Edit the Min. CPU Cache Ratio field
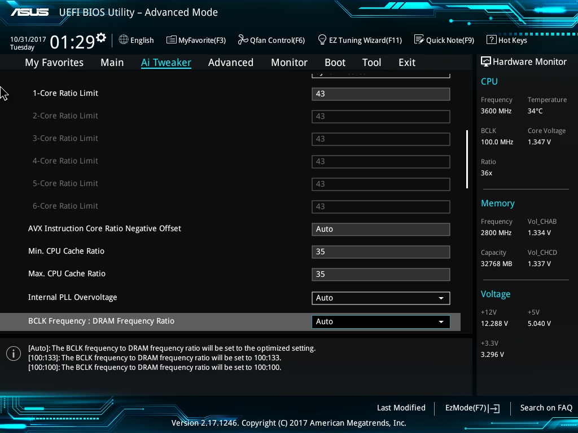The height and width of the screenshot is (433, 578). 381,251
